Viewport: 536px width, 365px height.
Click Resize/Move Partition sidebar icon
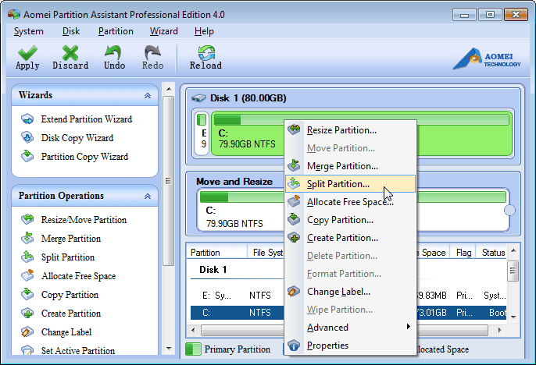tap(27, 219)
